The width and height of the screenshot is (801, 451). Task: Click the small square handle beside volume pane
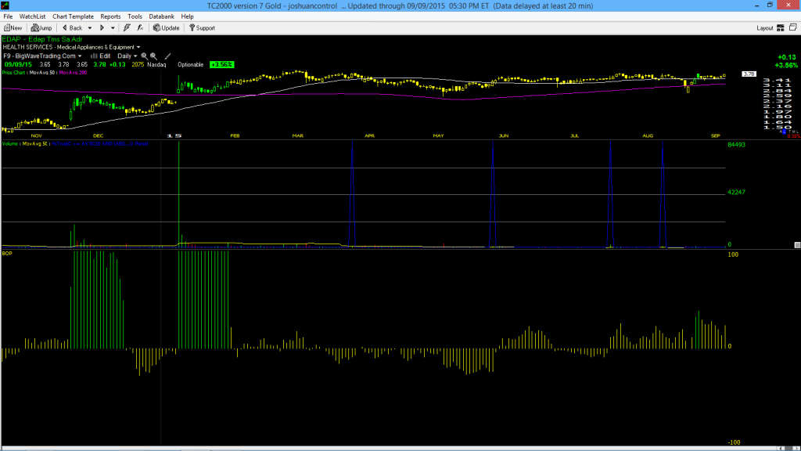pos(797,245)
